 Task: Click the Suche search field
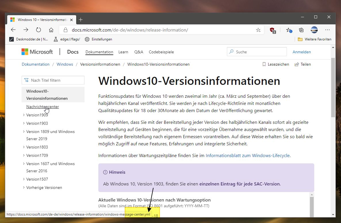click(257, 52)
